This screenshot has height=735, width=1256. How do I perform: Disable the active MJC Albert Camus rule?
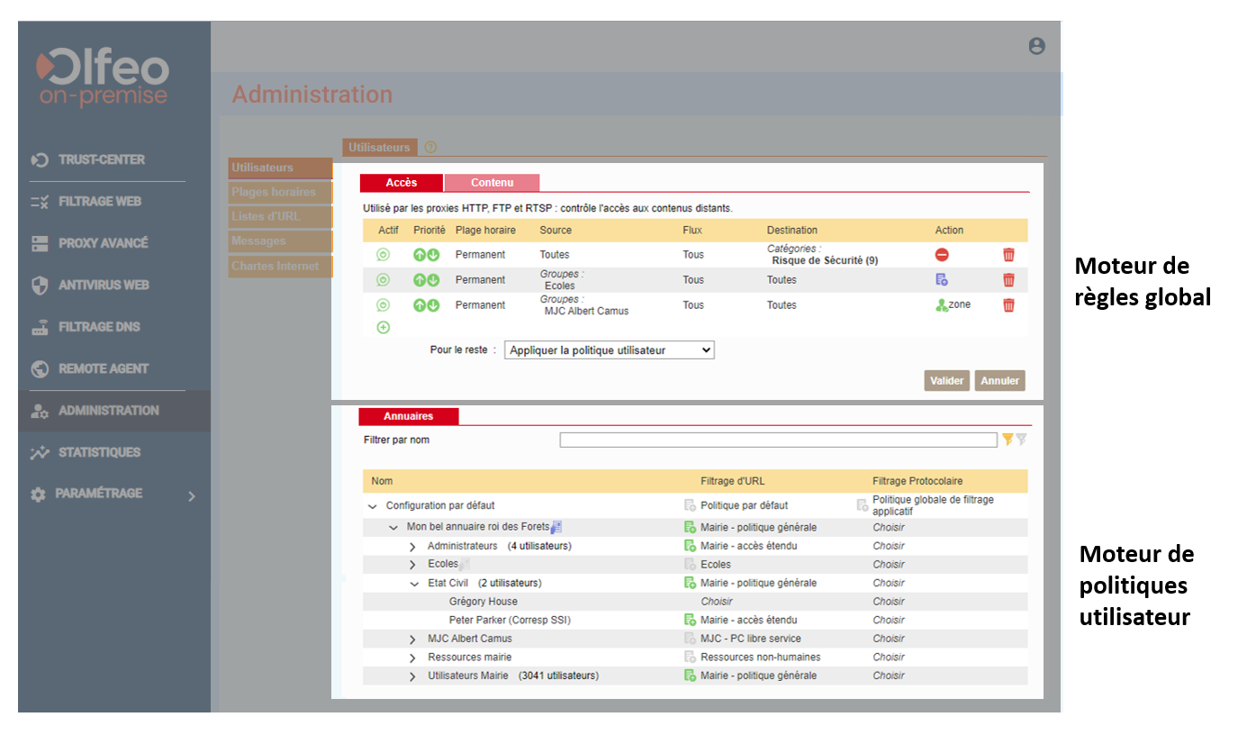(x=383, y=305)
